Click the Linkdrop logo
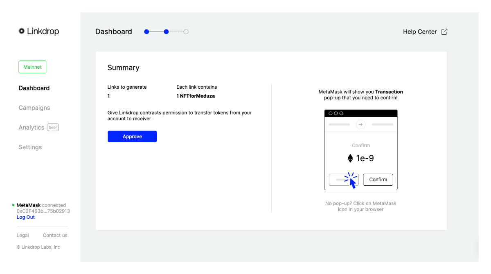The image size is (491, 274). pyautogui.click(x=39, y=31)
